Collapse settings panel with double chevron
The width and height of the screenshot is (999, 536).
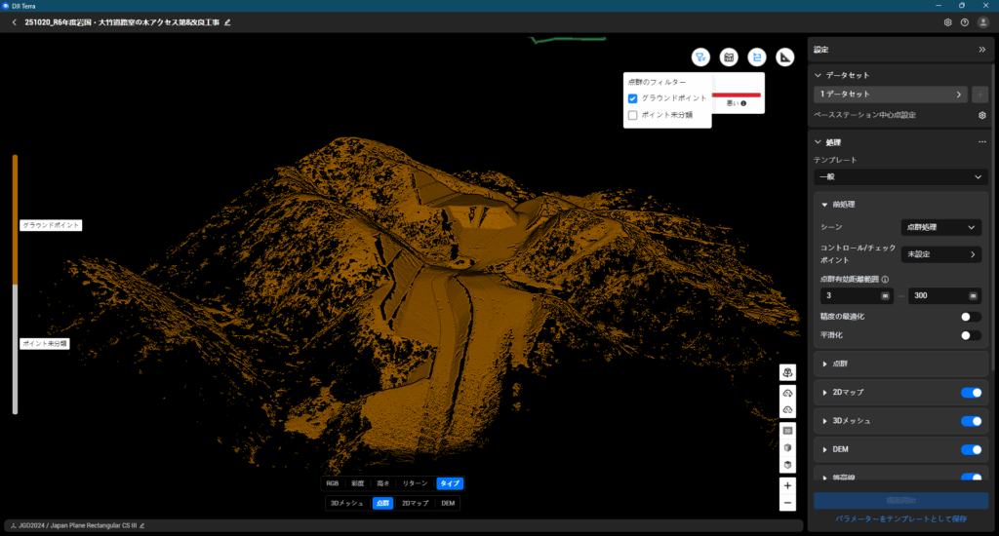point(981,49)
